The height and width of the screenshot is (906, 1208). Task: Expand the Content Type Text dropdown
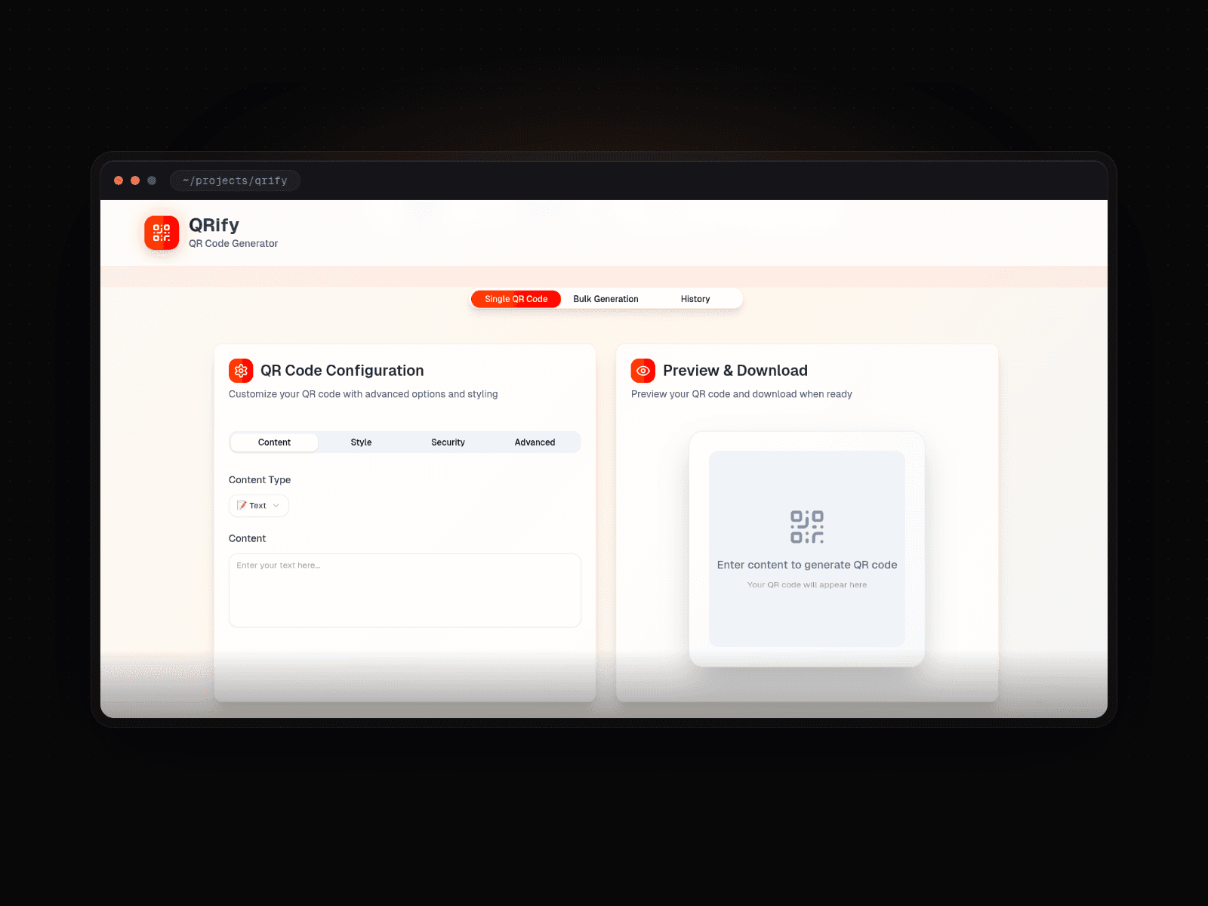[x=259, y=506]
